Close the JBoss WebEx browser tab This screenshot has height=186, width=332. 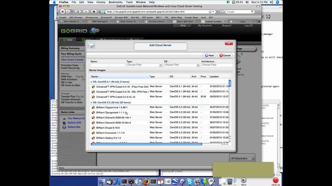coord(84,22)
